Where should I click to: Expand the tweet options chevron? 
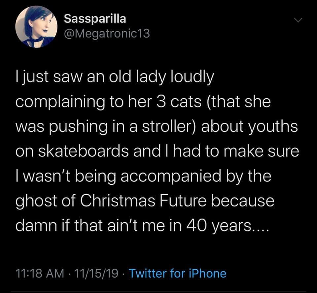[x=299, y=20]
